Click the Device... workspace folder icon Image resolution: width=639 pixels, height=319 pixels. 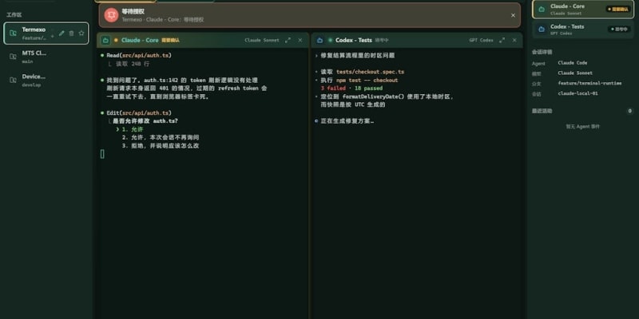(x=13, y=81)
